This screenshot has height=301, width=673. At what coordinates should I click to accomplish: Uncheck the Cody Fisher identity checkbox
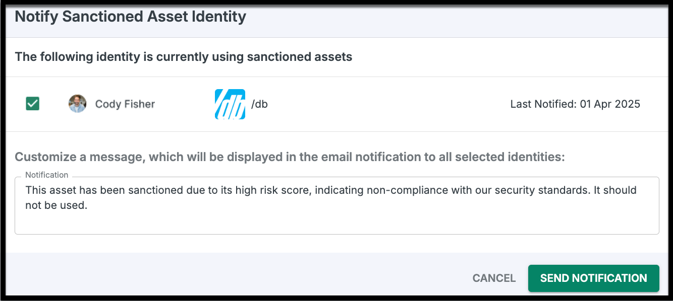click(x=33, y=104)
